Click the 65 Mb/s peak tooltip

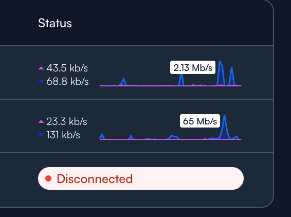tap(200, 121)
